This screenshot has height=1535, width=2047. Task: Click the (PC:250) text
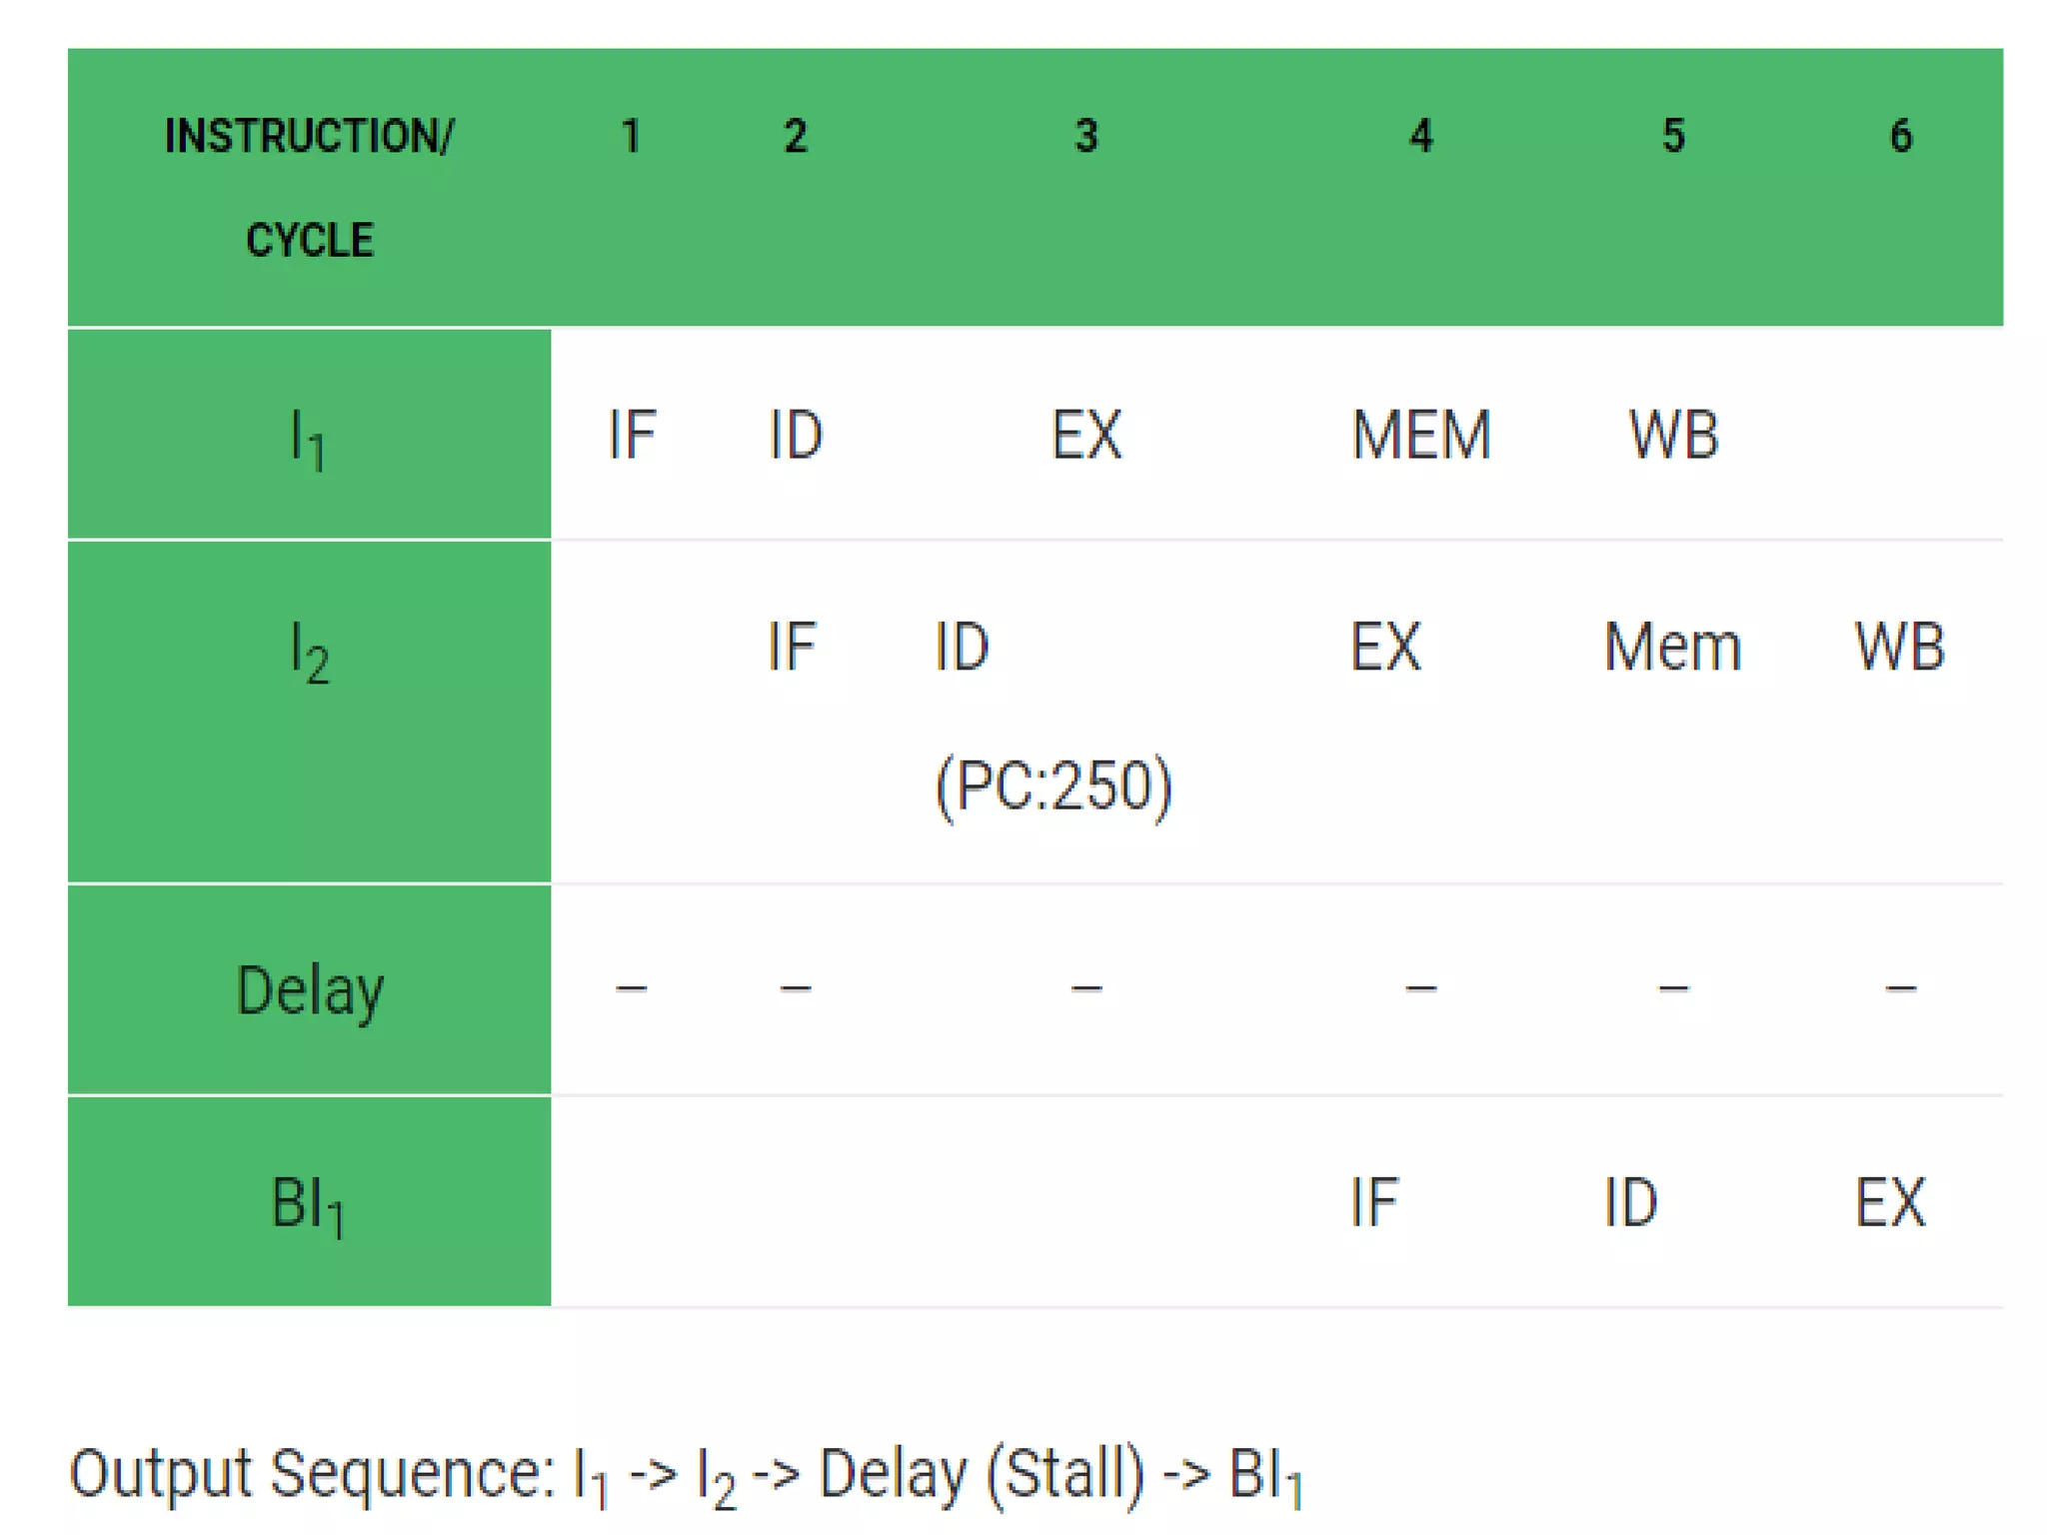[1053, 786]
